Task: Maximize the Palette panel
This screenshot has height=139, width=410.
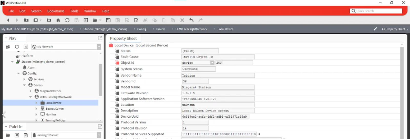Action: (x=100, y=127)
